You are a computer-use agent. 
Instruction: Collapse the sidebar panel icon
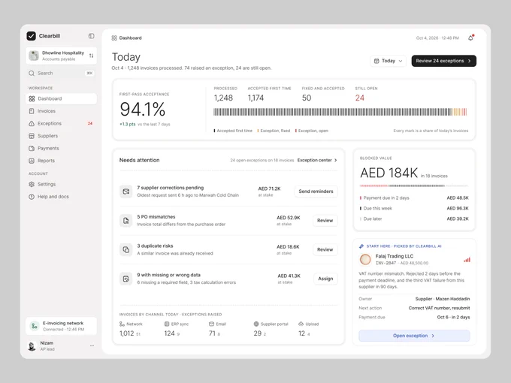(91, 36)
